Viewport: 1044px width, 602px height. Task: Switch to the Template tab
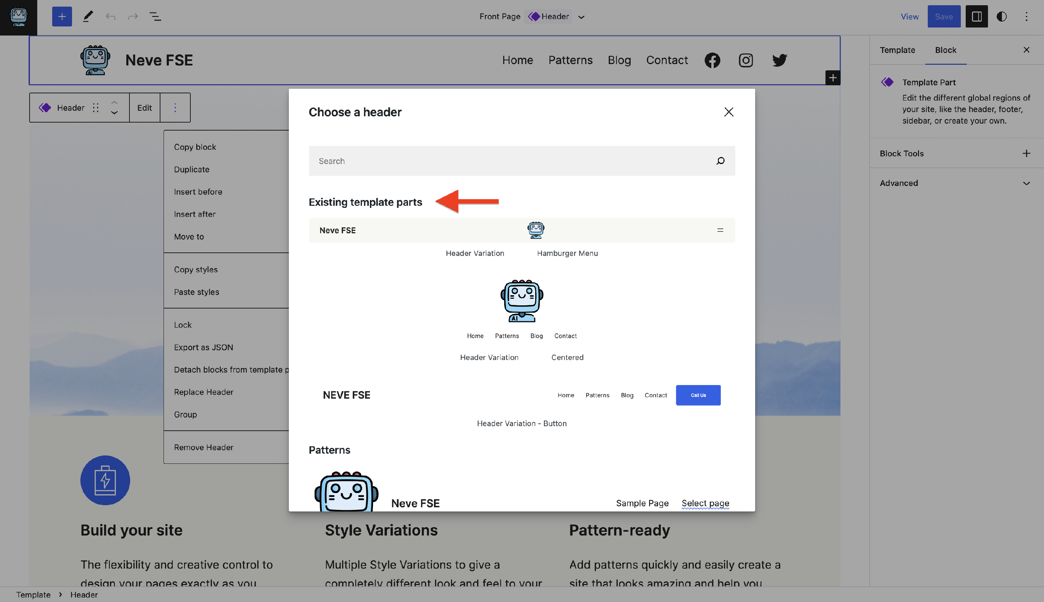(x=897, y=50)
